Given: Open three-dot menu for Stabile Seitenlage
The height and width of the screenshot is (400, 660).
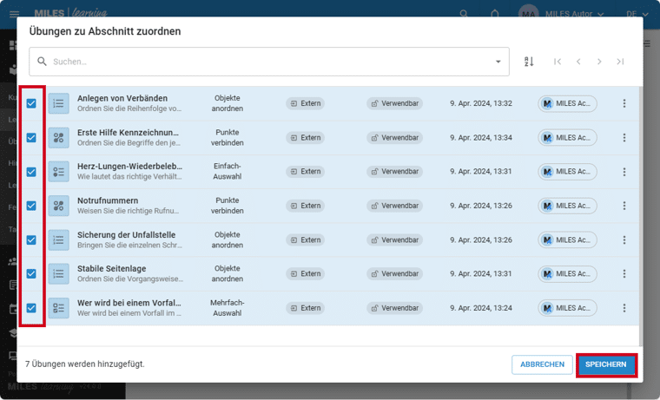Looking at the screenshot, I should click(x=624, y=274).
